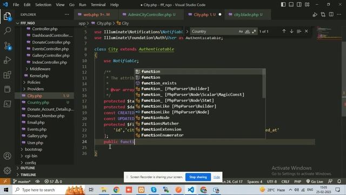Viewport: 346px width, 195px height.
Task: Click the Windows Start button
Action: tap(6, 190)
